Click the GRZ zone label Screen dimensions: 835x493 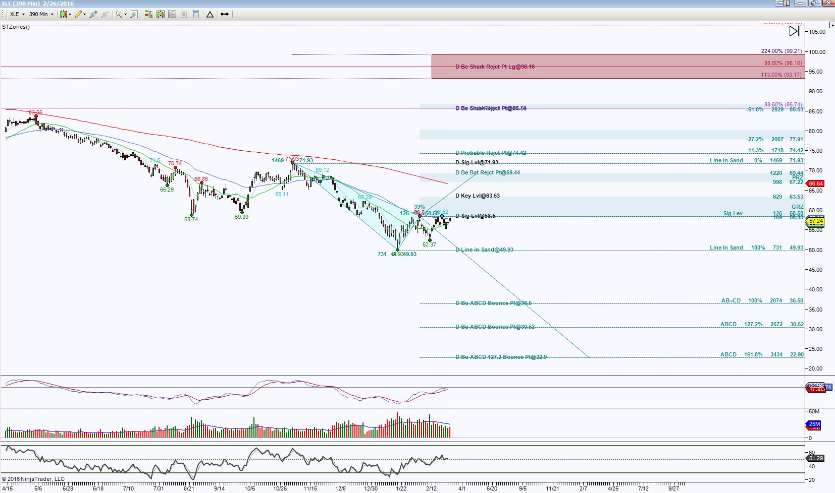(797, 207)
